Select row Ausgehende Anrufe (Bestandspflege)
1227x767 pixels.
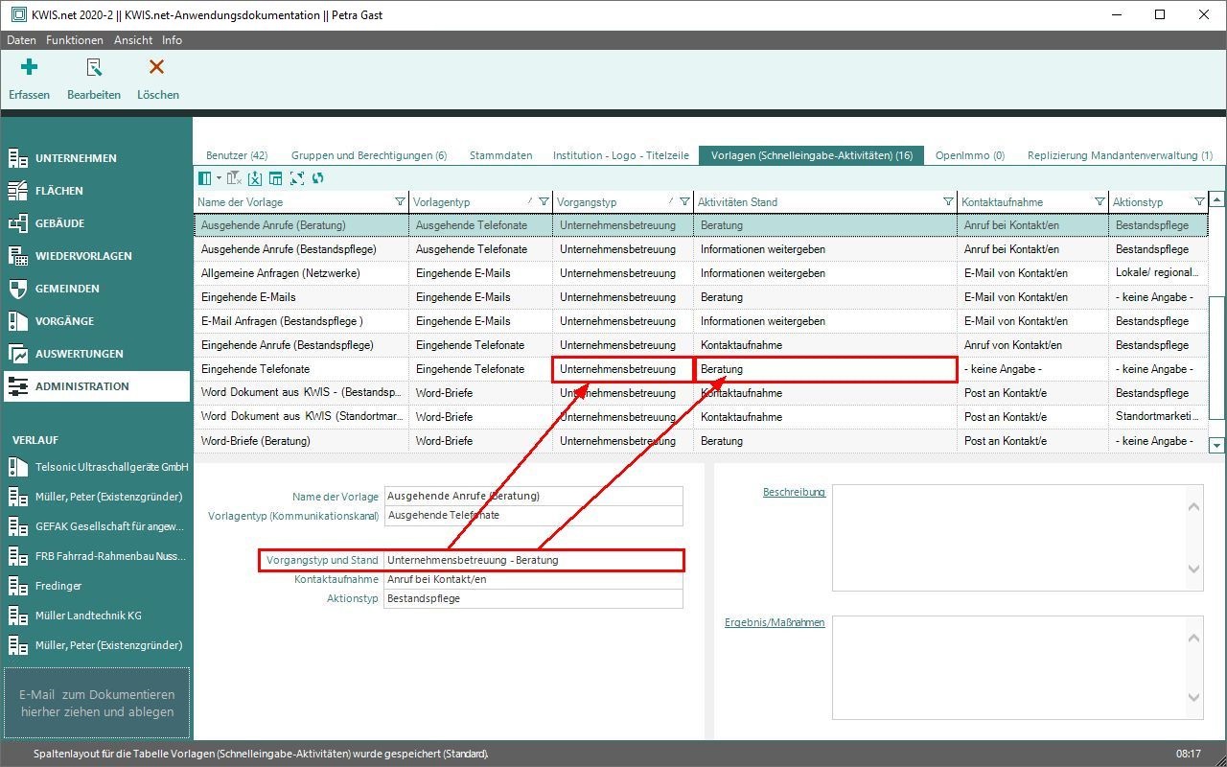[x=701, y=249]
